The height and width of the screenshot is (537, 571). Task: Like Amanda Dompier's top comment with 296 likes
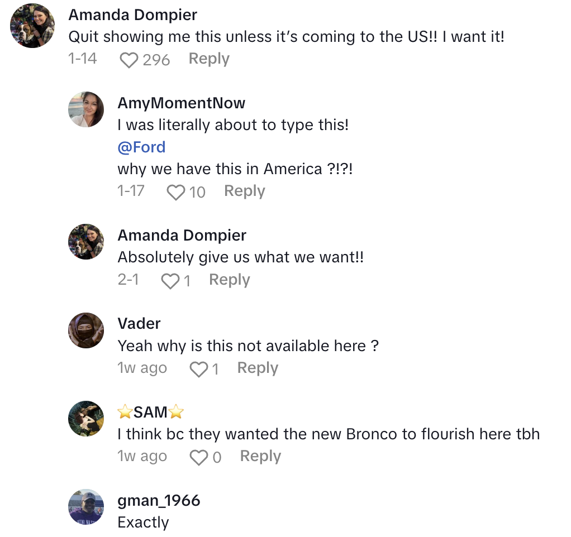click(x=129, y=59)
